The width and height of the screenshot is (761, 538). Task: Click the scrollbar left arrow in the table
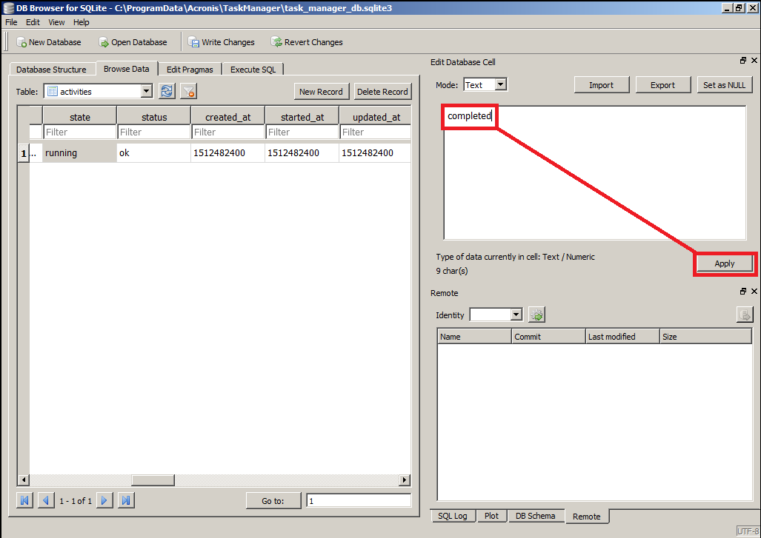coord(23,480)
